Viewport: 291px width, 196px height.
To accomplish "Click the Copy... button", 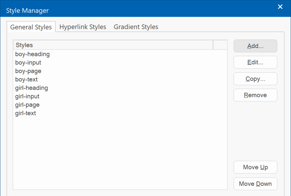I will coord(255,79).
